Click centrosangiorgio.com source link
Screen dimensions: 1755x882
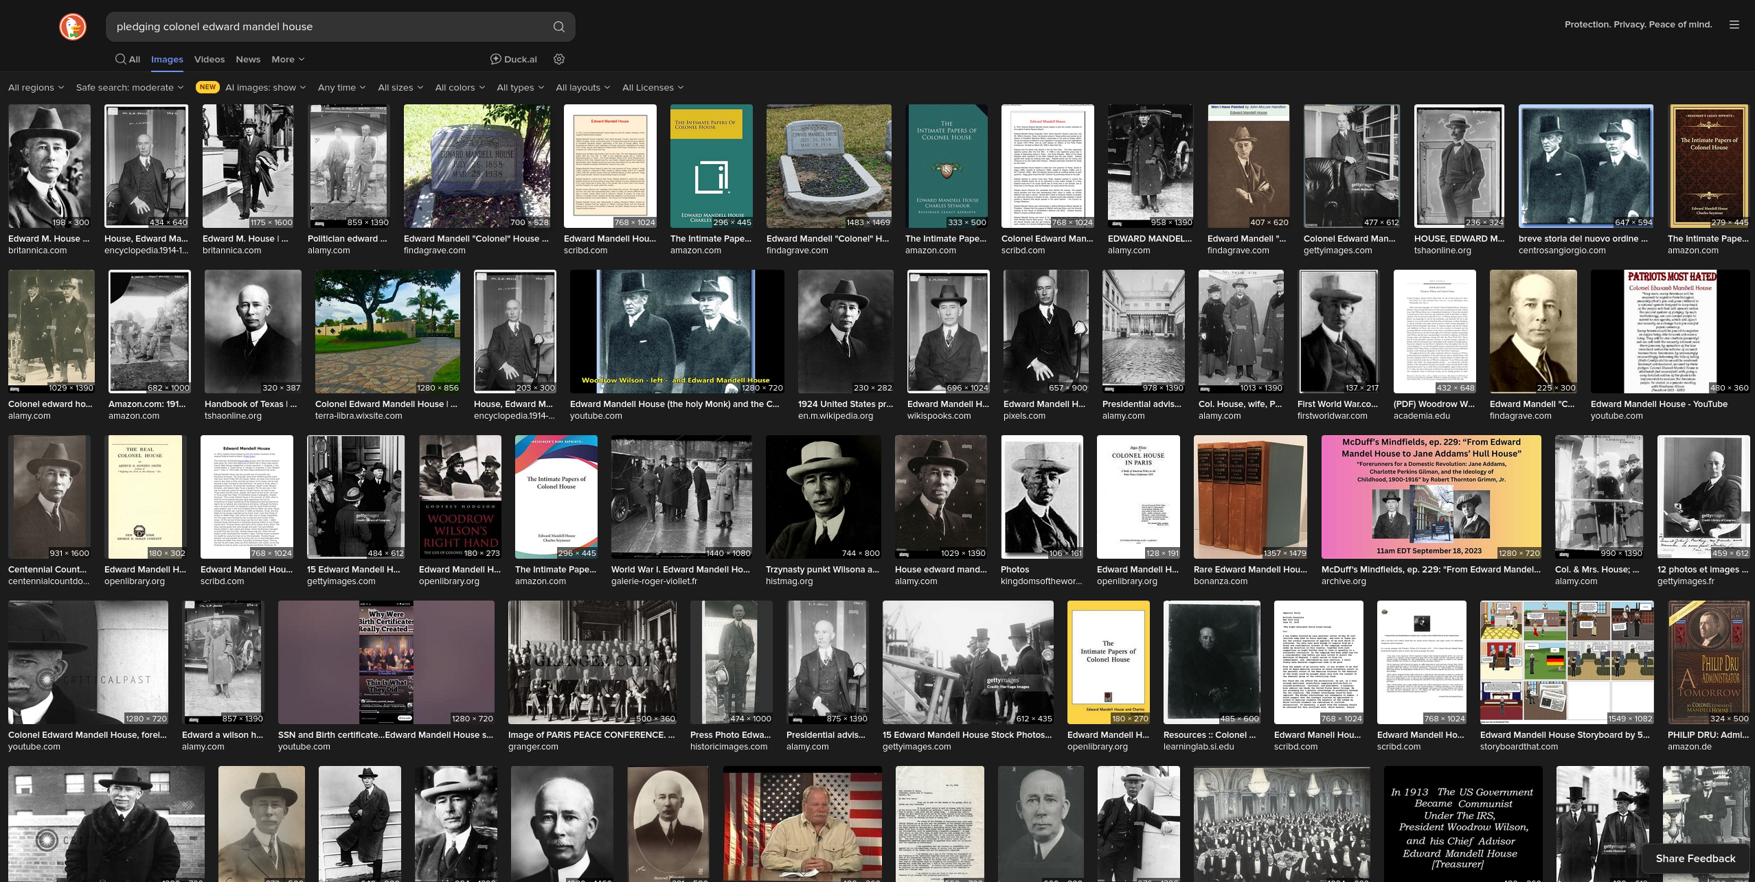(x=1562, y=251)
